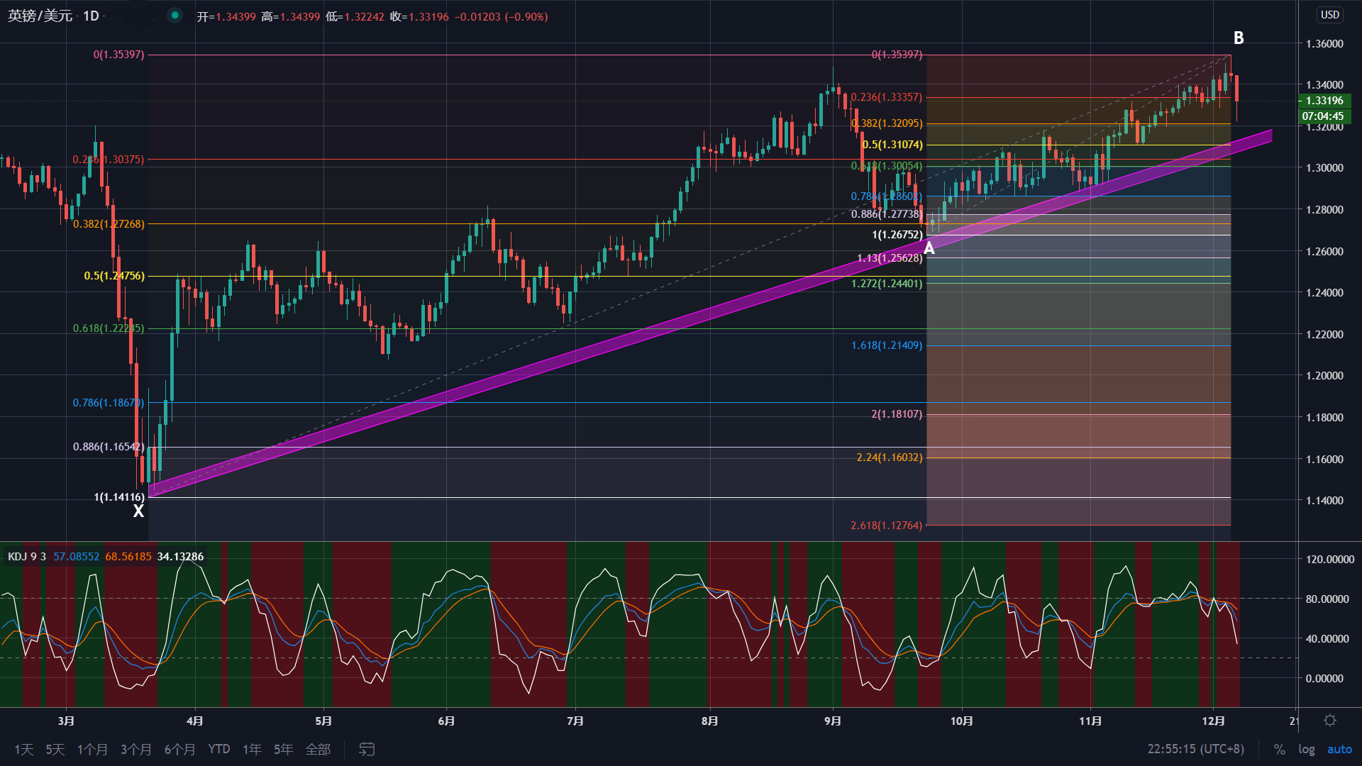Click the 英镑/美元 symbol title
Screen dimensions: 1362x766
point(40,16)
